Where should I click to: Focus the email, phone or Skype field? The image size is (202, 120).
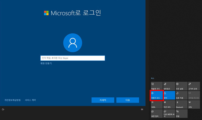(73, 58)
